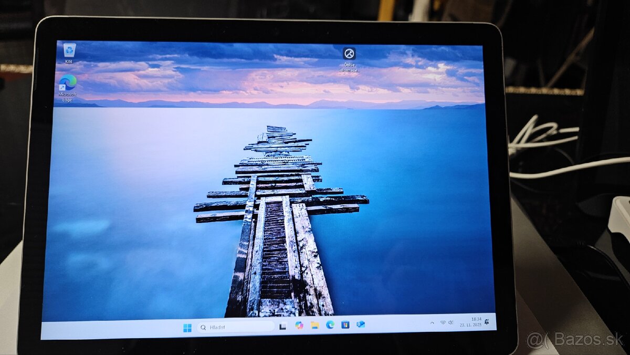Open Task View from the taskbar
This screenshot has height=355, width=630.
click(x=283, y=326)
